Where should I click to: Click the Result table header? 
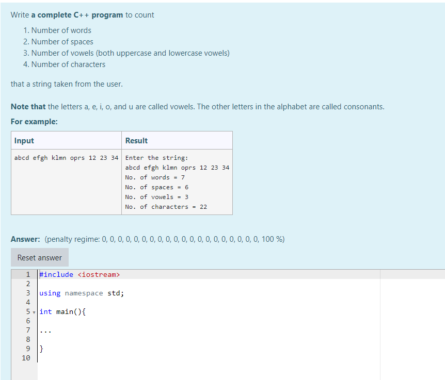(134, 140)
